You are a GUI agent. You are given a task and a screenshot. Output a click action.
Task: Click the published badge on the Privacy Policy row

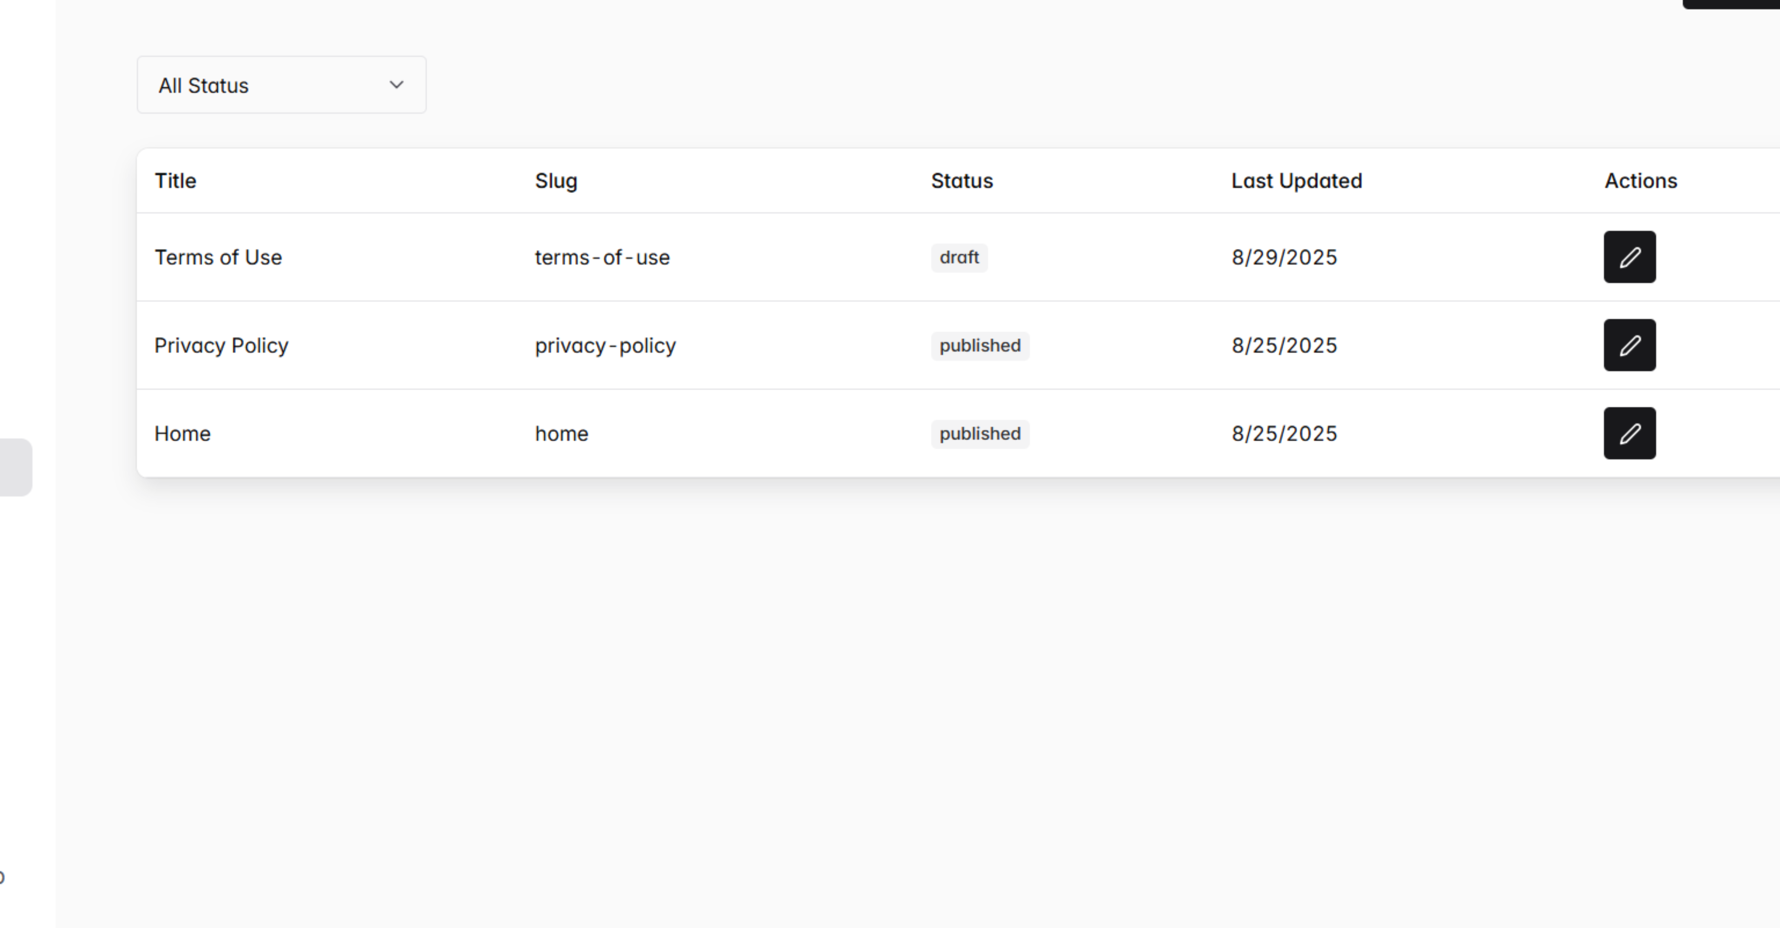click(x=980, y=345)
